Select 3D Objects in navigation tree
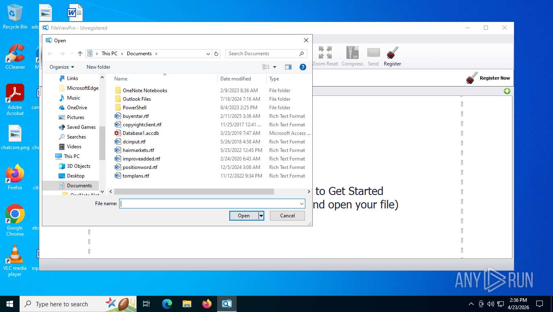553x312 pixels. click(x=78, y=166)
